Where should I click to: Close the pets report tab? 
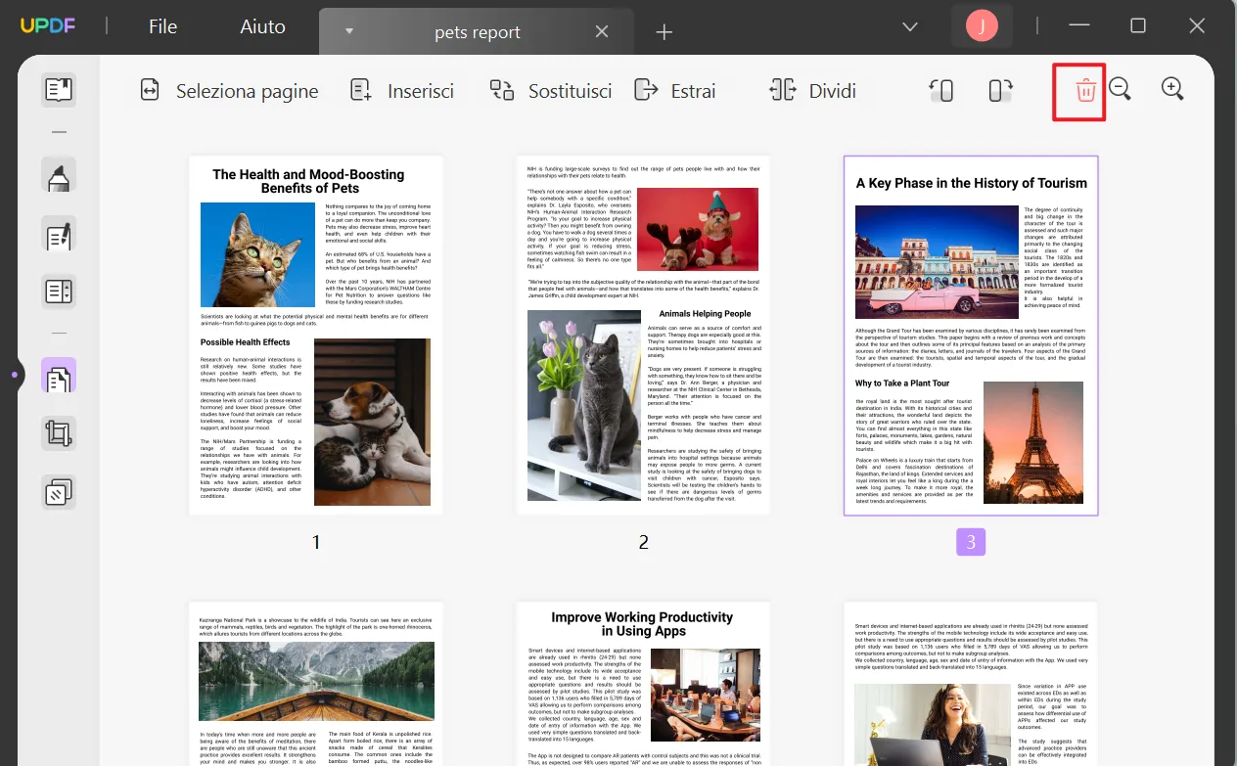tap(602, 32)
